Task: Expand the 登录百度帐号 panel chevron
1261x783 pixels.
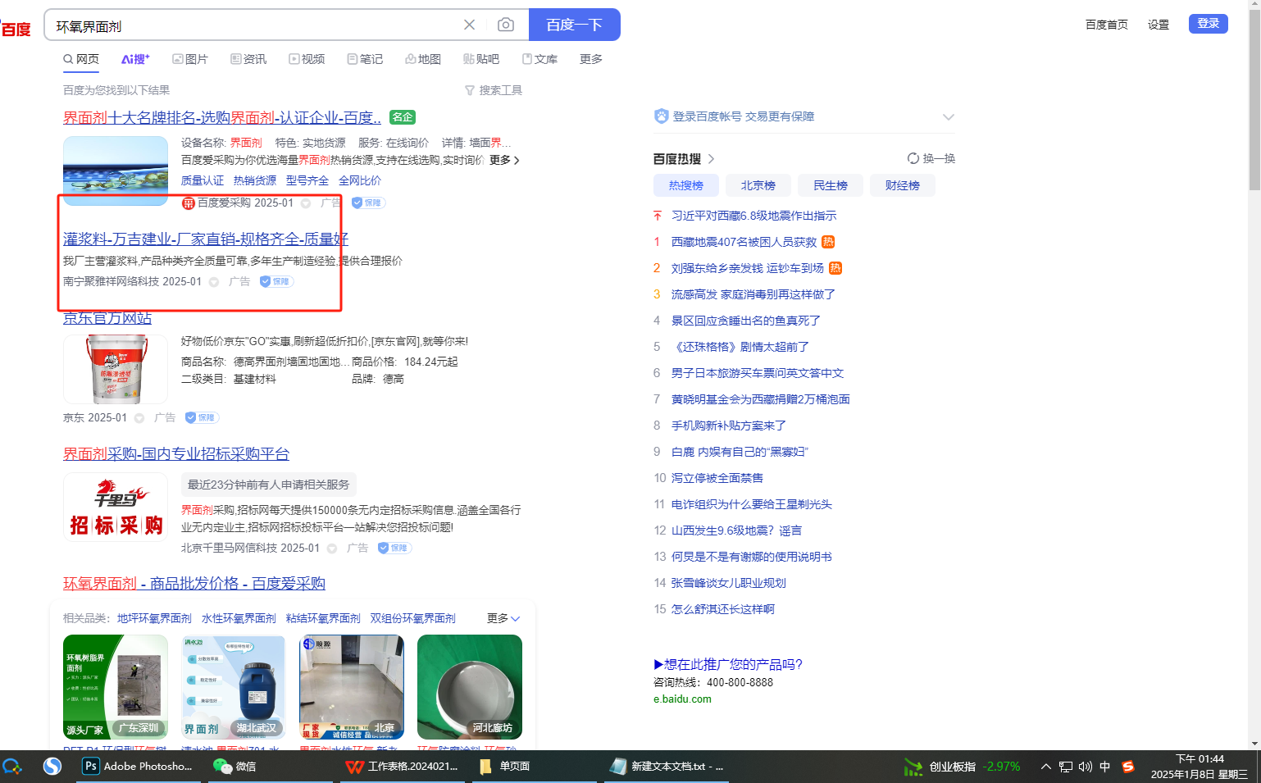Action: click(x=949, y=116)
